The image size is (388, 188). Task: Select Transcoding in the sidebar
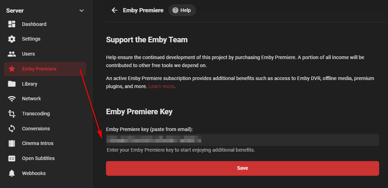36,114
